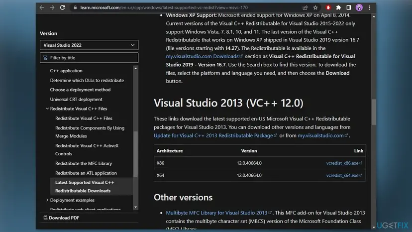Screen dimensions: 412x232
Task: Reload the current page
Action: 62,7
